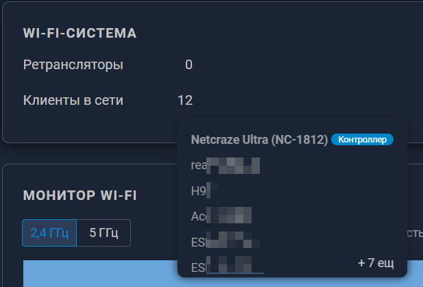
Task: Switch to the 2,4 ГГц band tab
Action: click(x=49, y=233)
